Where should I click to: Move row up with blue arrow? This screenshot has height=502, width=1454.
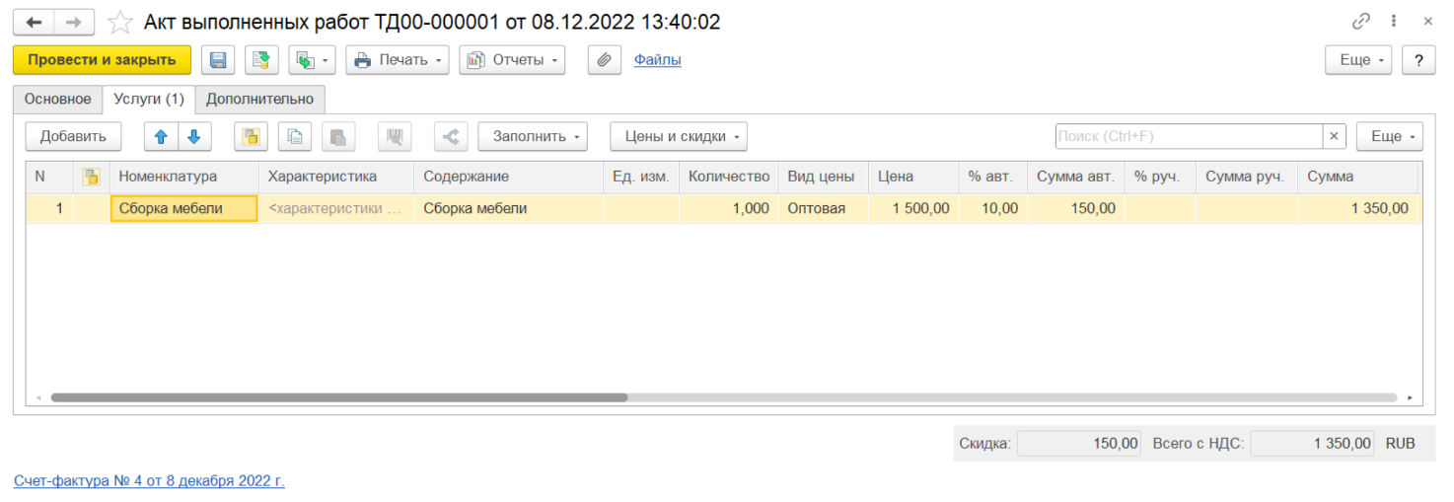[161, 137]
